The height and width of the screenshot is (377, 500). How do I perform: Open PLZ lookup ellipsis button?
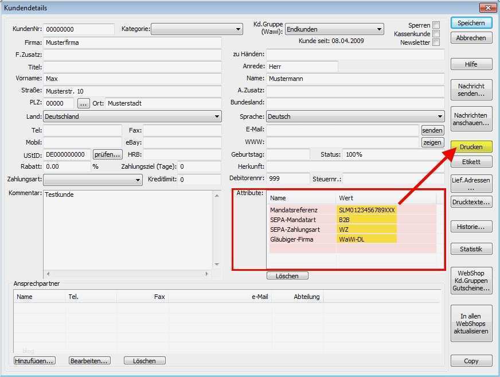(84, 104)
